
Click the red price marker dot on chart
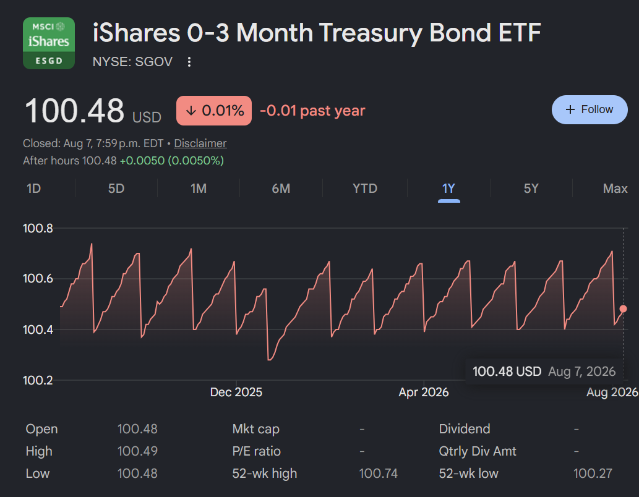623,309
